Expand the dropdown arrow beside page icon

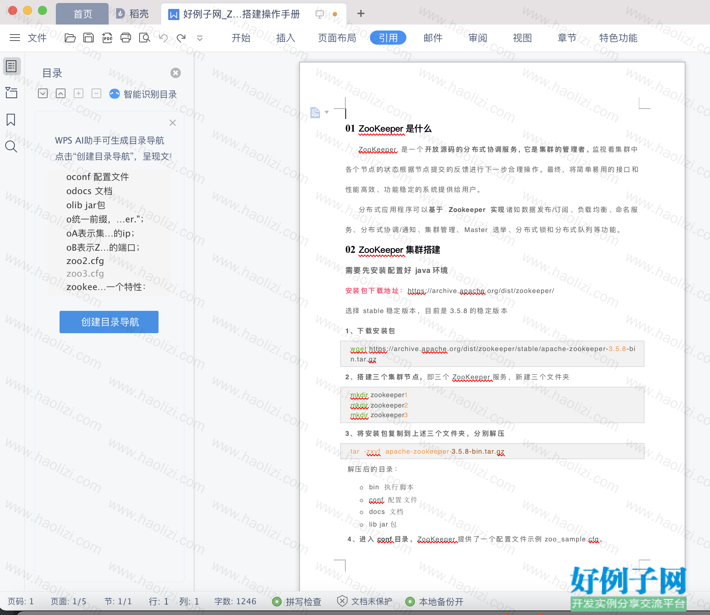pyautogui.click(x=327, y=112)
